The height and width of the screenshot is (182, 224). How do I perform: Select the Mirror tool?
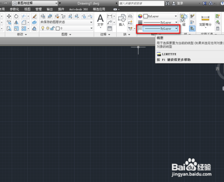(16, 22)
